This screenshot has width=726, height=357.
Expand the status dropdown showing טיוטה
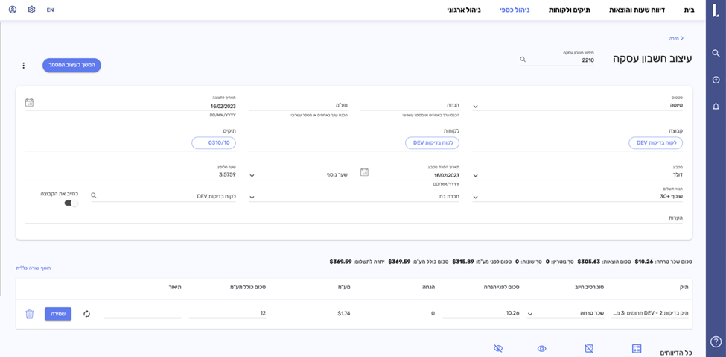pos(476,107)
